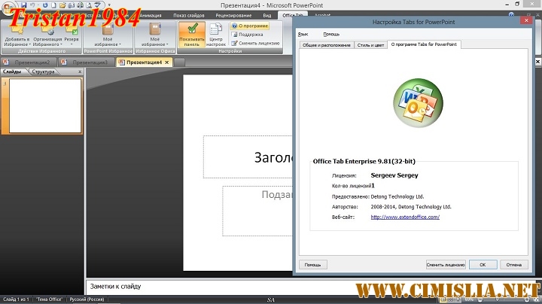Image resolution: width=542 pixels, height=304 pixels.
Task: Open the Стиль и цвет tab
Action: click(370, 45)
